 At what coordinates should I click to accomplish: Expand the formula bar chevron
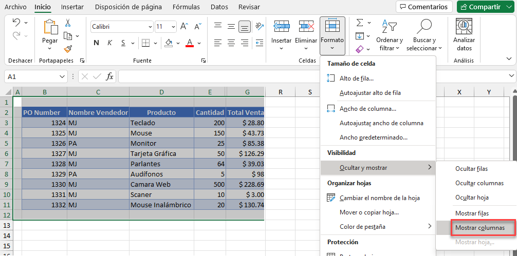point(511,76)
